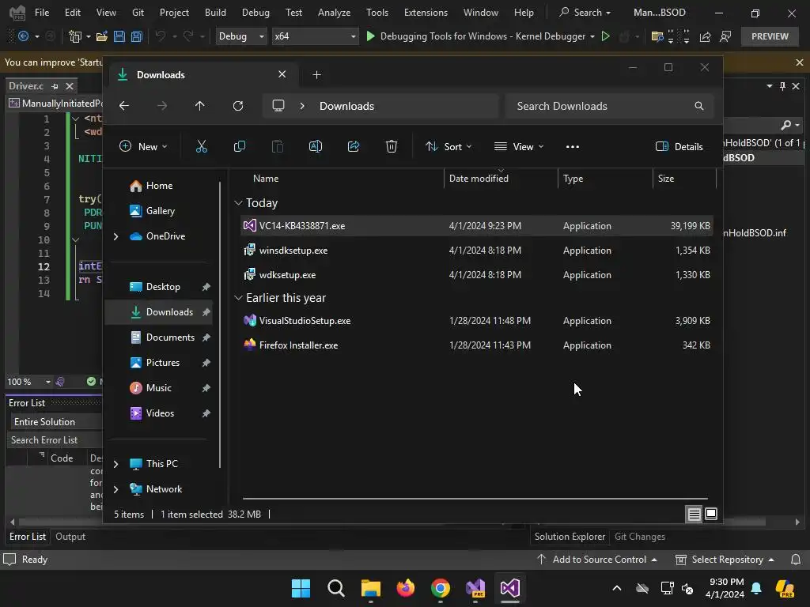The width and height of the screenshot is (810, 607).
Task: Open the x64 platform dropdown
Action: click(x=315, y=36)
